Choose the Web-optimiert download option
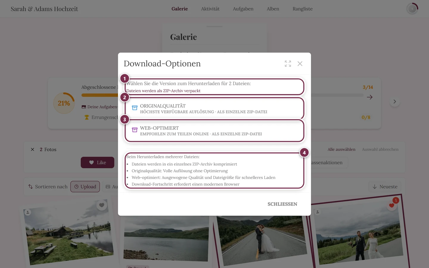Screen dimensions: 429x268 pos(214,131)
